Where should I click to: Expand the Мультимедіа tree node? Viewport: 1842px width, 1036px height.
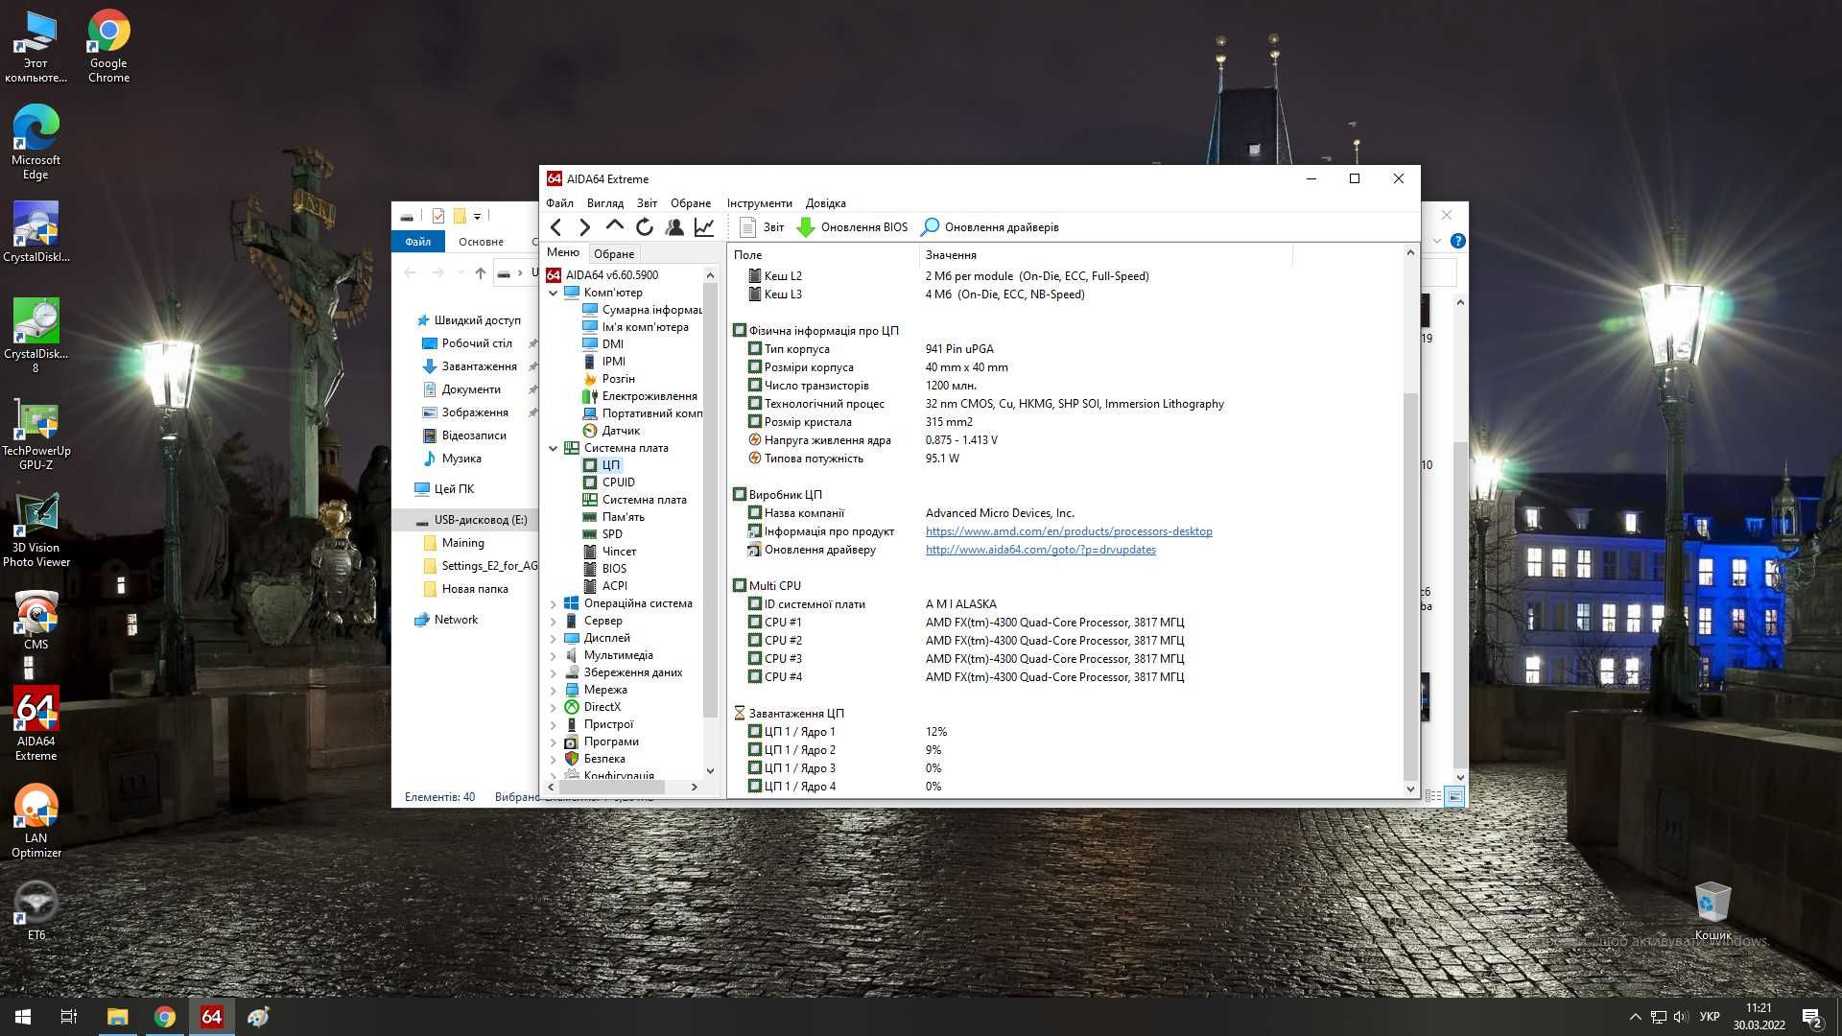point(554,655)
